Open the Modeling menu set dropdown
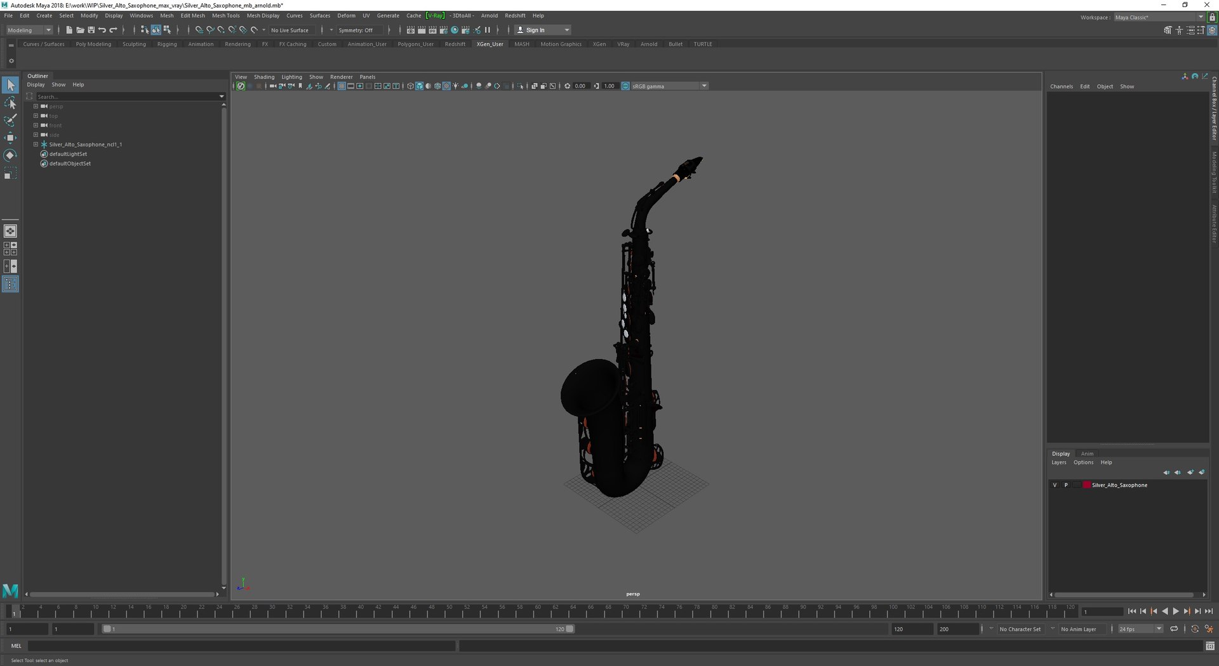Viewport: 1219px width, 666px height. click(29, 30)
